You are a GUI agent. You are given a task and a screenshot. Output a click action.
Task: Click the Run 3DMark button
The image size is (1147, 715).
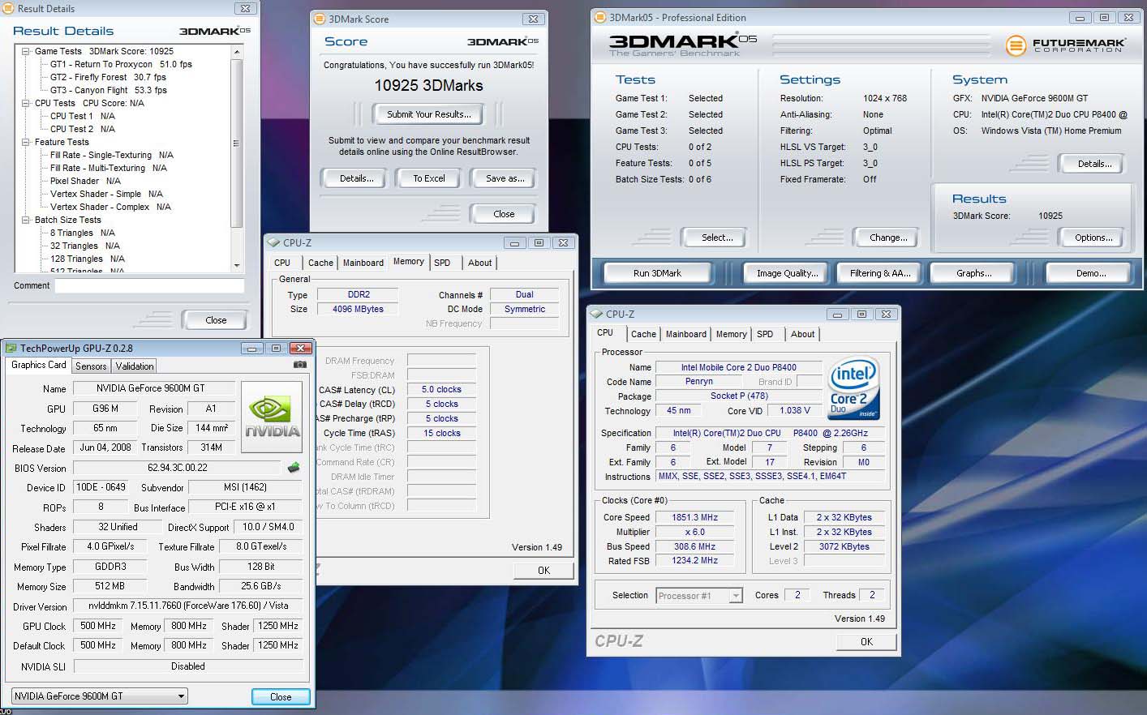(657, 273)
